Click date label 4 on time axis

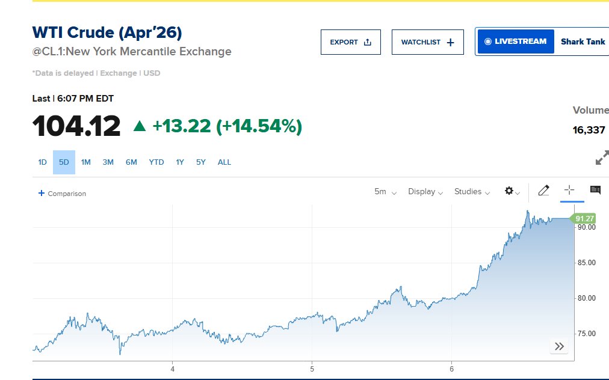pos(173,369)
